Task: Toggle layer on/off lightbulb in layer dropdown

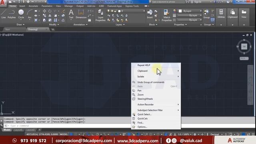Action: (108, 11)
